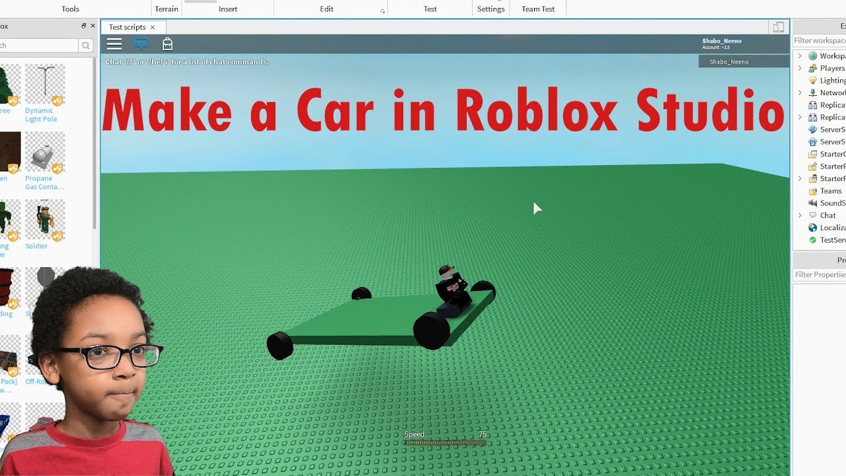Click the Dynamic Light Pole label
The image size is (846, 476).
(x=41, y=115)
